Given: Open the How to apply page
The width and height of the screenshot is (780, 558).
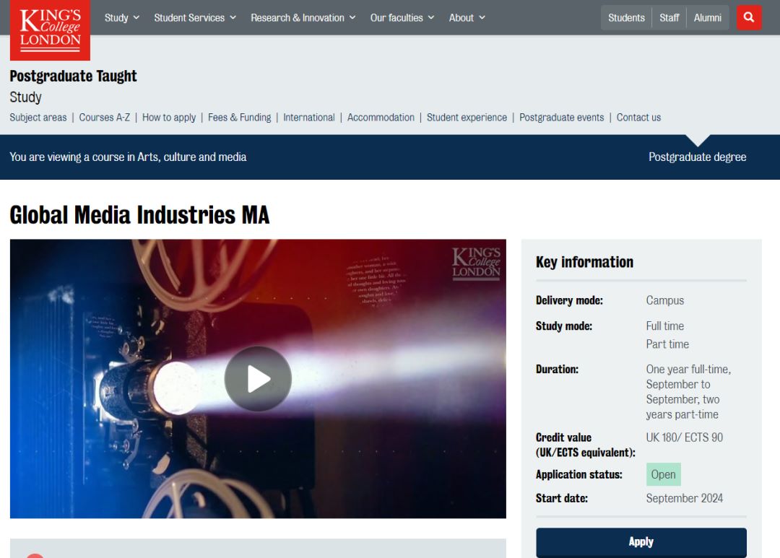Looking at the screenshot, I should tap(169, 117).
